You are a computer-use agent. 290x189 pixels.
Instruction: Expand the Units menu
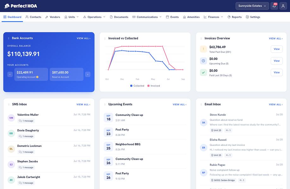pyautogui.click(x=71, y=17)
